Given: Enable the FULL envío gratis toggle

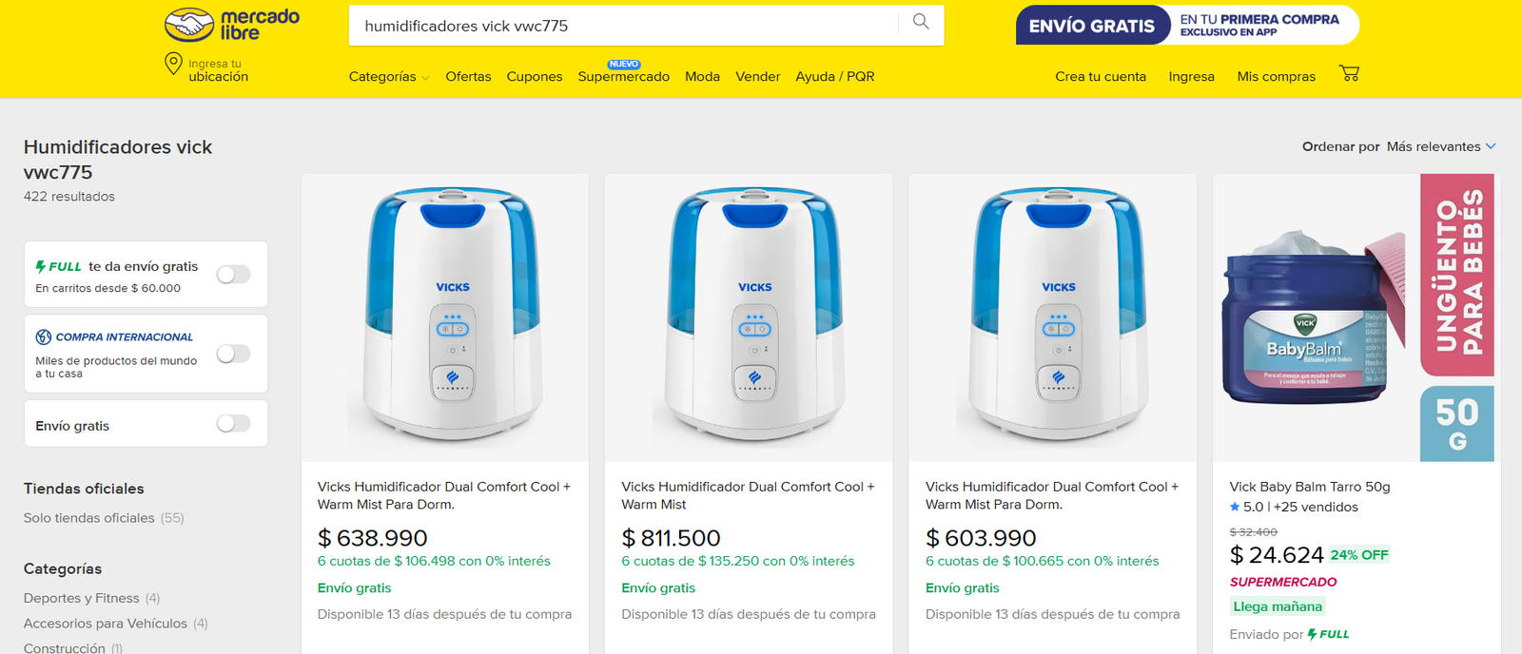Looking at the screenshot, I should pyautogui.click(x=234, y=275).
